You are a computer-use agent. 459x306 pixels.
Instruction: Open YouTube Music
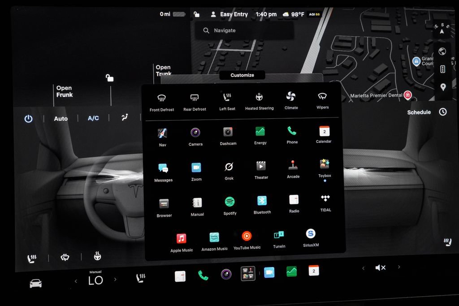247,236
